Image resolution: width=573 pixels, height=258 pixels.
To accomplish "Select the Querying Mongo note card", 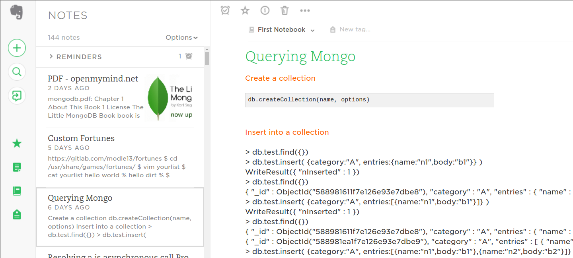I will (x=120, y=217).
